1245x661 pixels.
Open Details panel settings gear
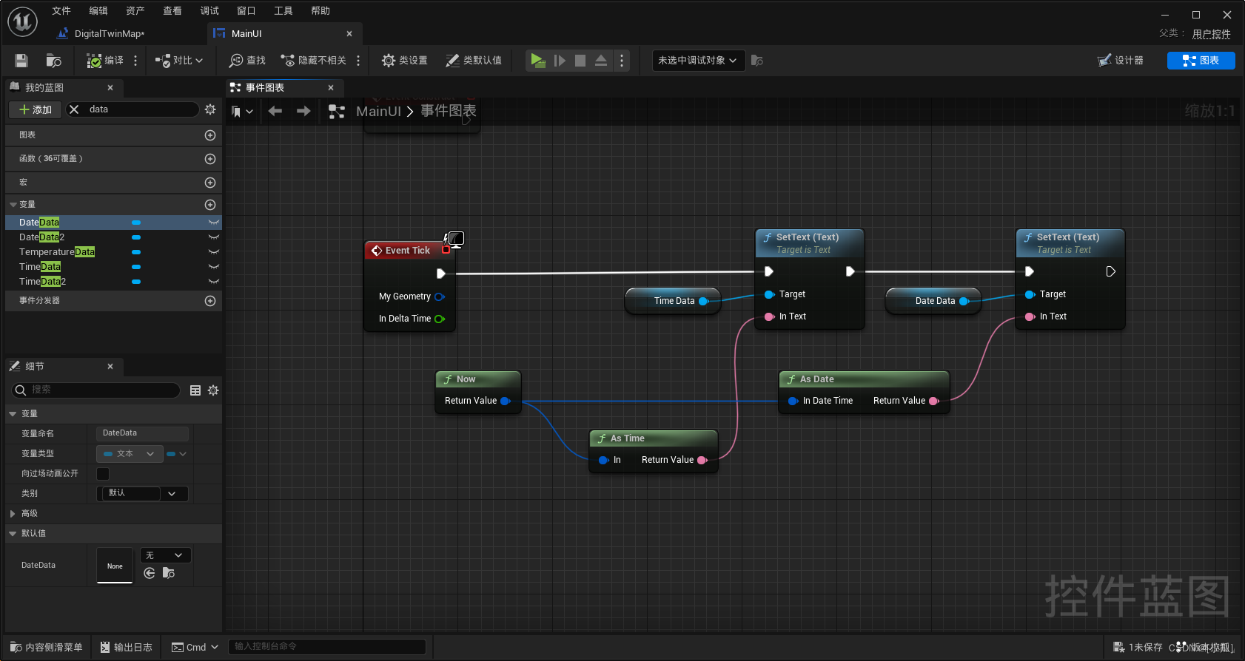pyautogui.click(x=213, y=390)
